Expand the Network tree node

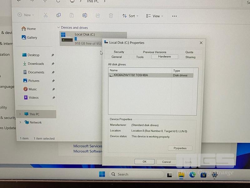(x=20, y=122)
